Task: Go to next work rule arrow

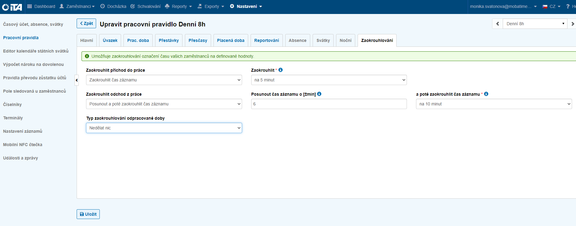Action: click(x=572, y=24)
